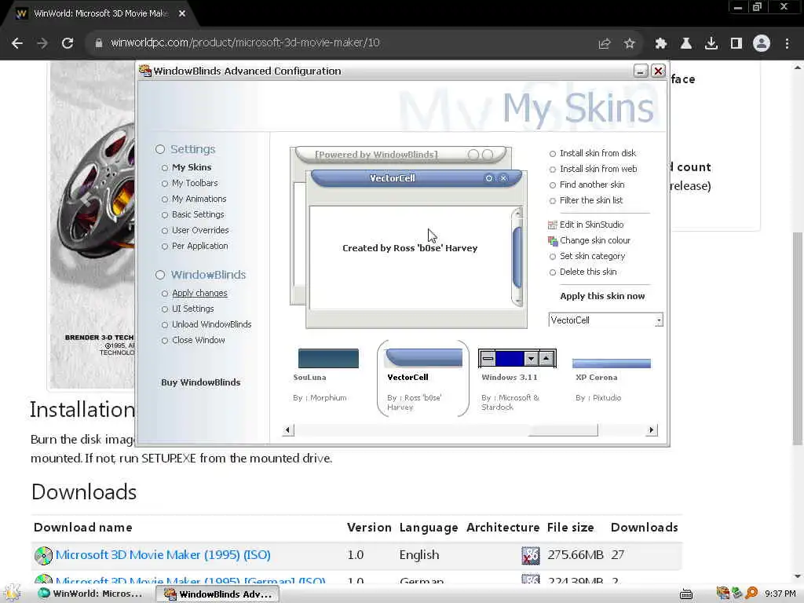This screenshot has height=603, width=804.
Task: Open Chrome three-dot menu
Action: coord(787,44)
